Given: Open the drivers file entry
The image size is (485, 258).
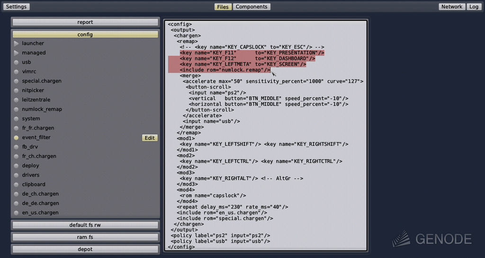Looking at the screenshot, I should coord(31,175).
